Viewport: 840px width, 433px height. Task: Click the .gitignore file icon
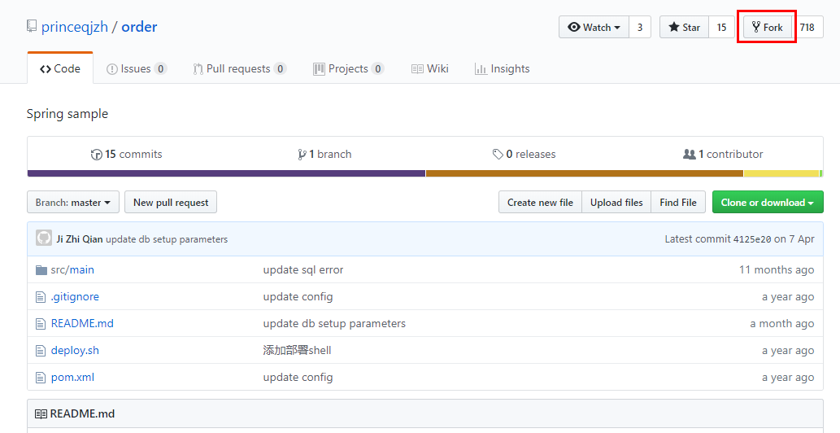pyautogui.click(x=41, y=297)
